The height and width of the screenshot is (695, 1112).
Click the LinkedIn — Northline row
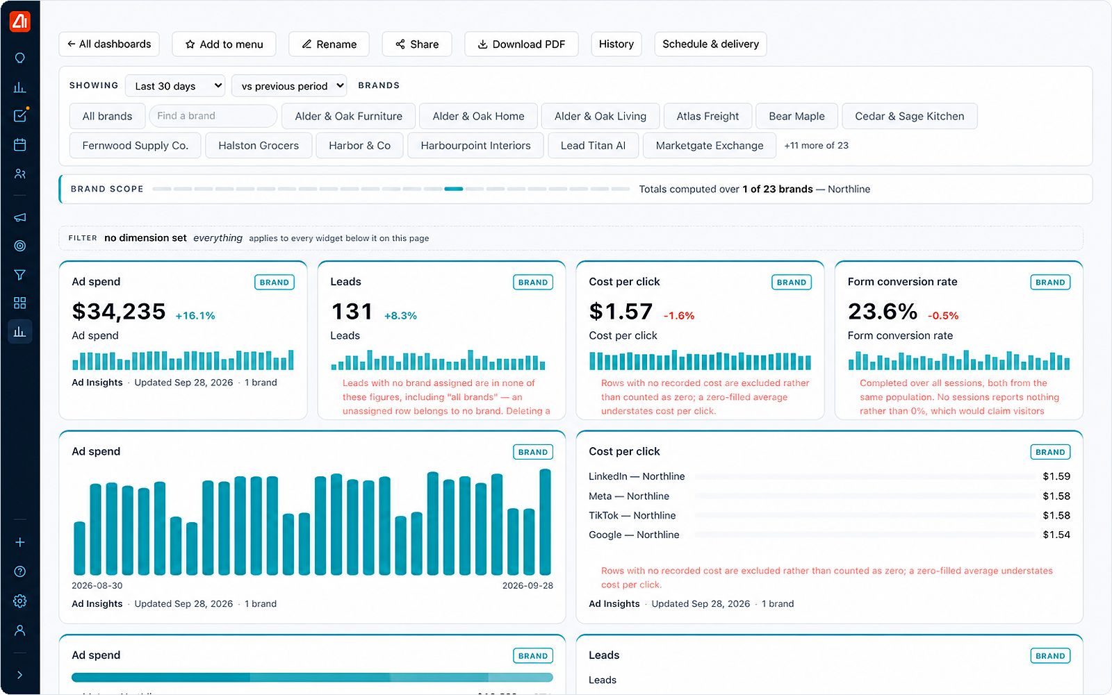(x=829, y=476)
